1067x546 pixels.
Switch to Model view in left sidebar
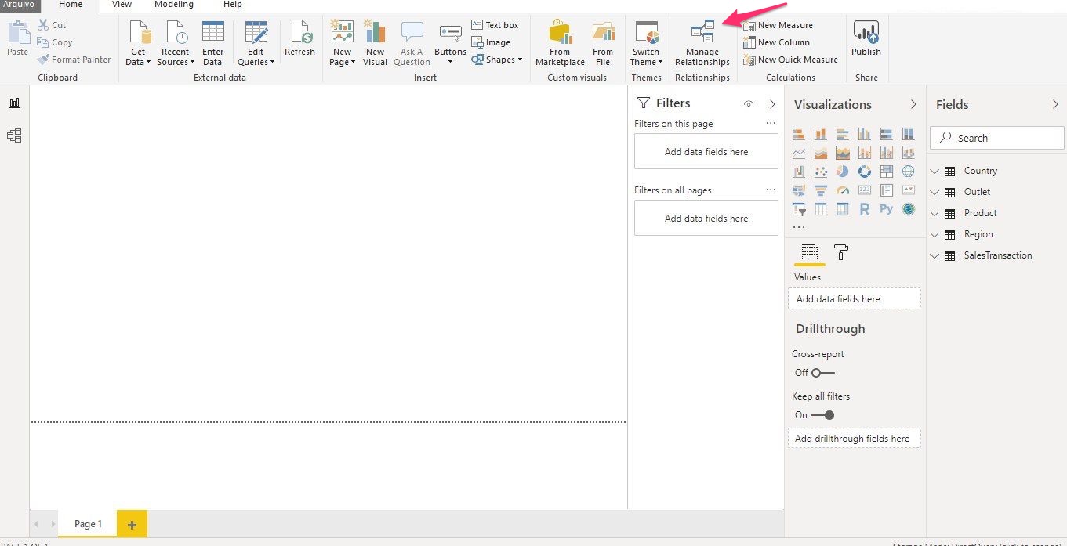pos(14,136)
